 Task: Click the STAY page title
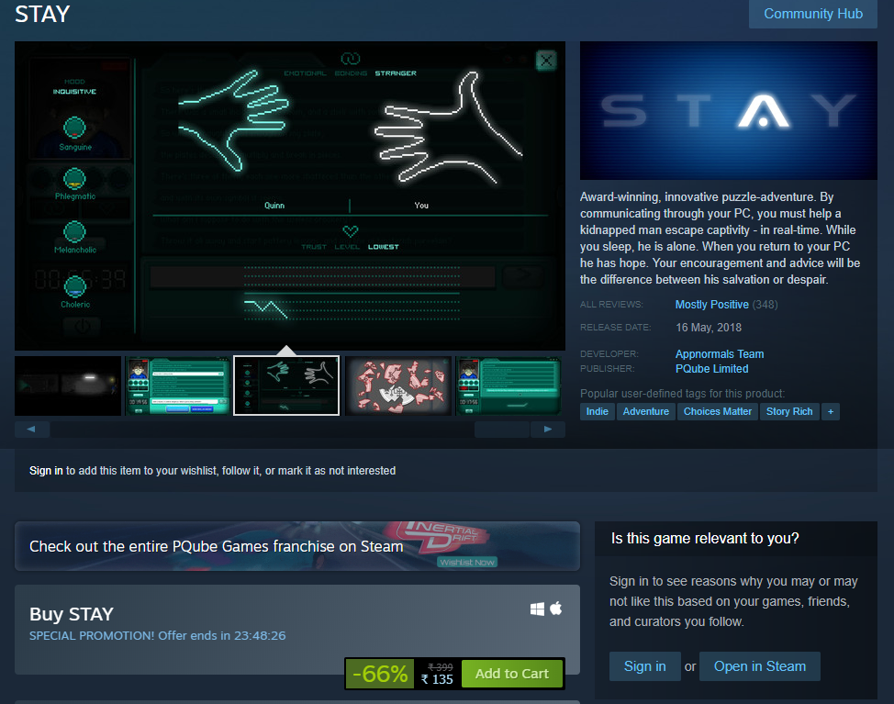(42, 15)
